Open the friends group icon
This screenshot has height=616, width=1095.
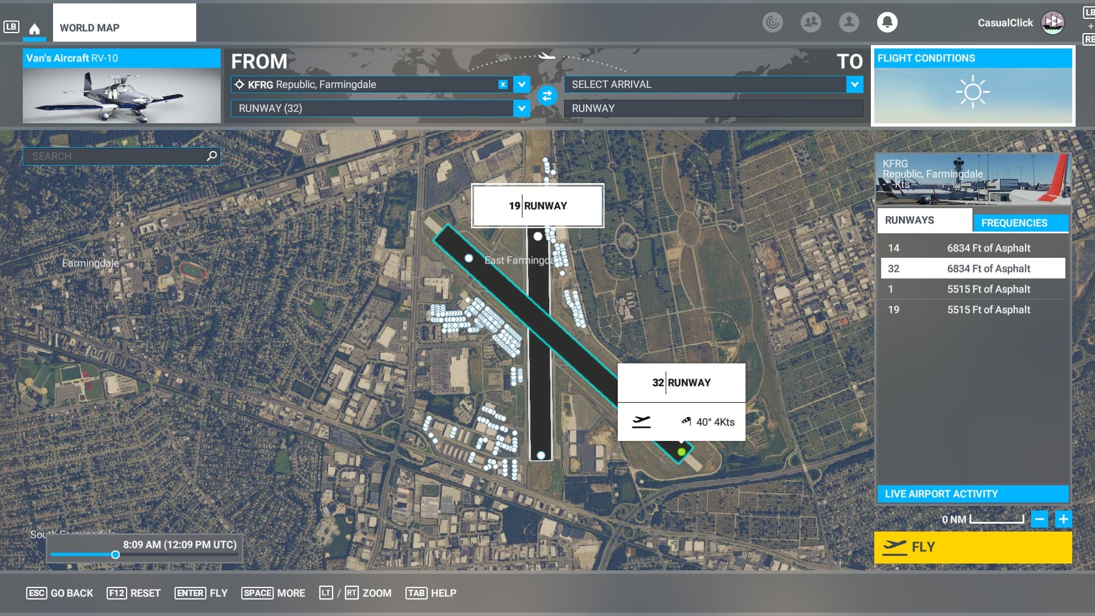point(810,22)
